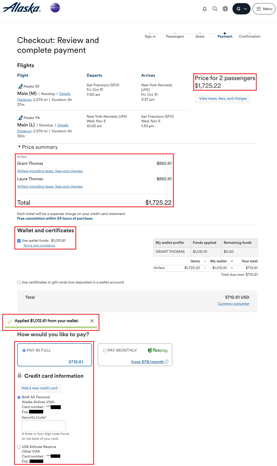The width and height of the screenshot is (277, 466).
Task: Open the G account dropdown
Action: (241, 9)
